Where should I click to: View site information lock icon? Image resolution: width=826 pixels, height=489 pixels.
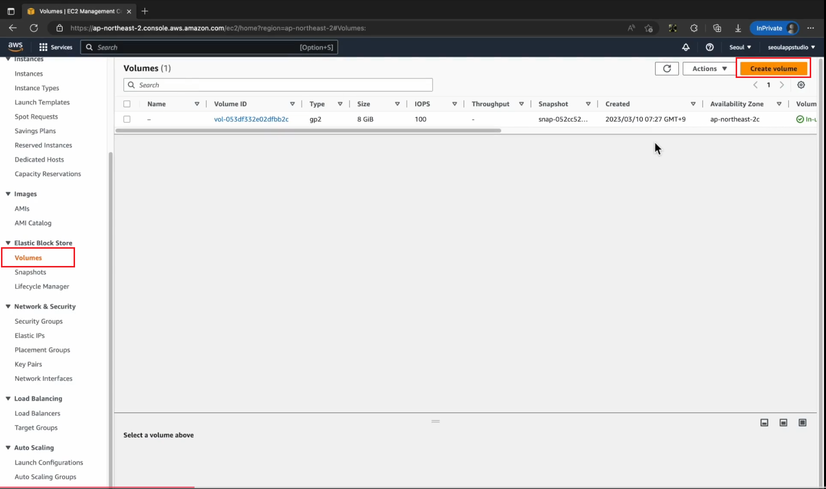[x=59, y=28]
